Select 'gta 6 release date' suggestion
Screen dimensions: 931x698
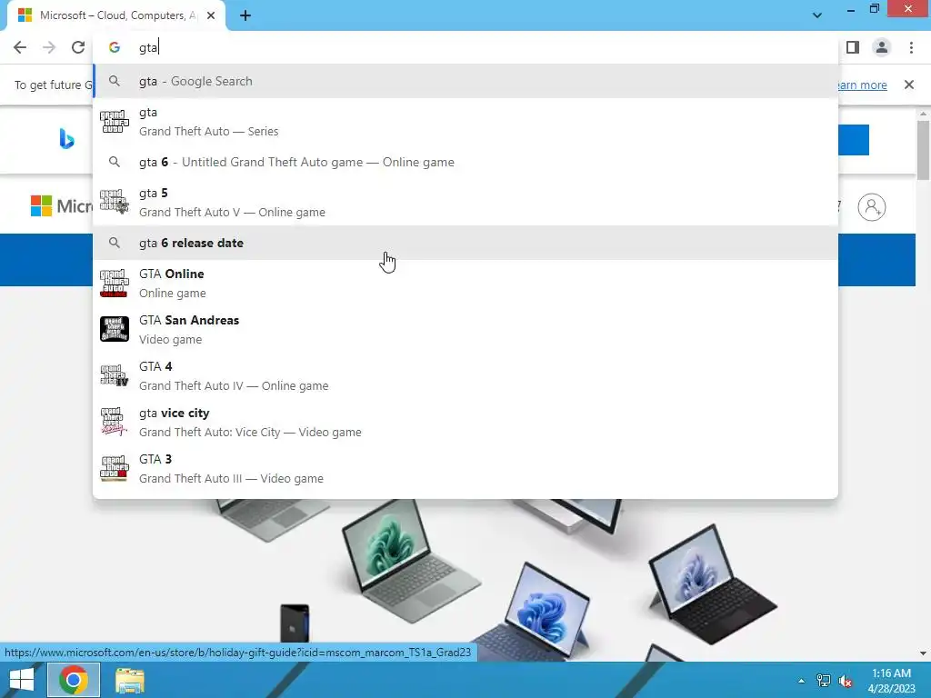click(x=465, y=243)
